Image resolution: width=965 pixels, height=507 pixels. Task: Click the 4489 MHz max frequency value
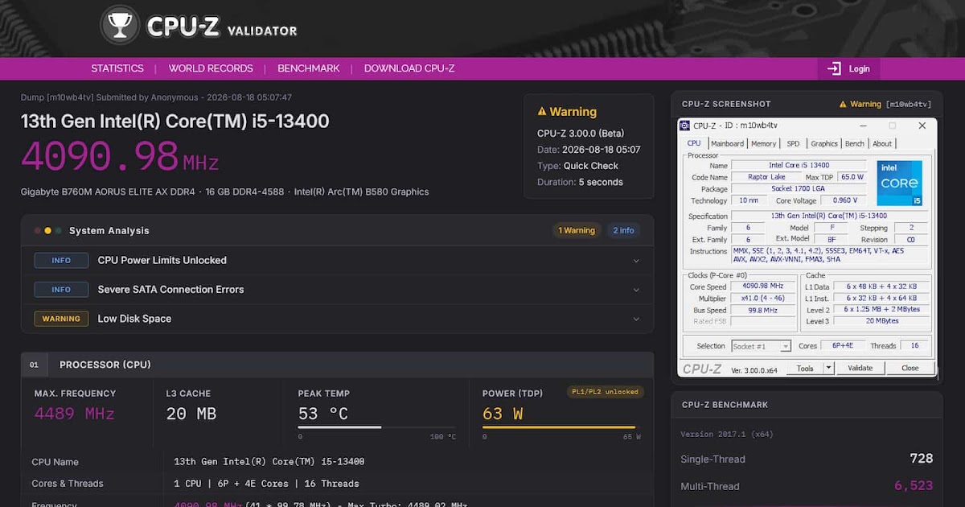tap(74, 414)
